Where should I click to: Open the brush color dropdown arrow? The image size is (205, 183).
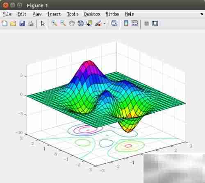(x=105, y=23)
